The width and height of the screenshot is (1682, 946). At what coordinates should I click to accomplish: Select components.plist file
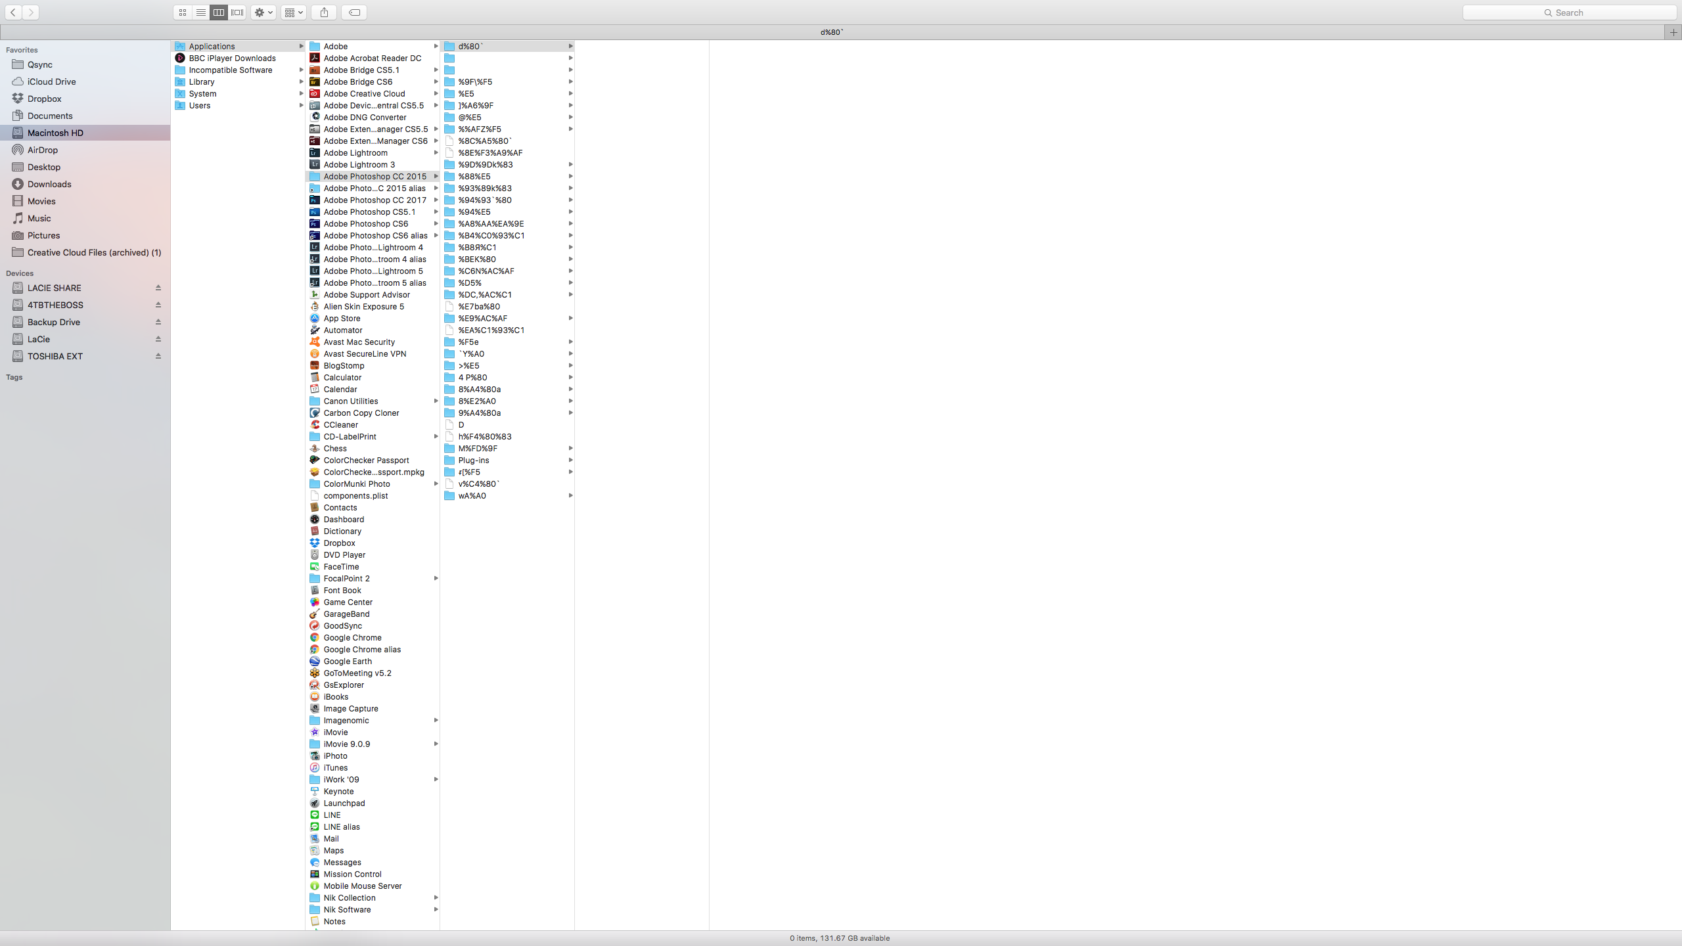[356, 495]
